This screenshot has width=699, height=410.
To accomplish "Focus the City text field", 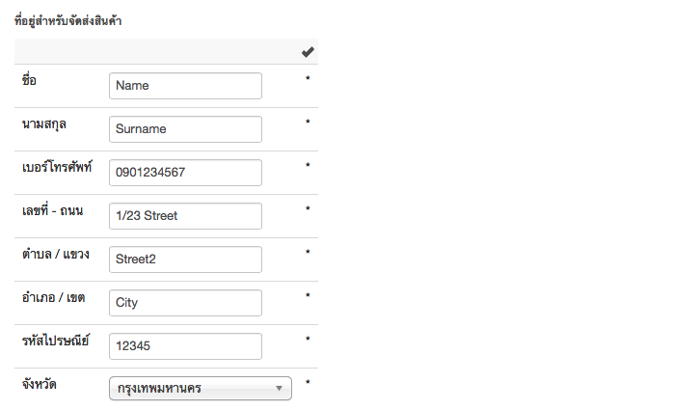I will tap(185, 303).
